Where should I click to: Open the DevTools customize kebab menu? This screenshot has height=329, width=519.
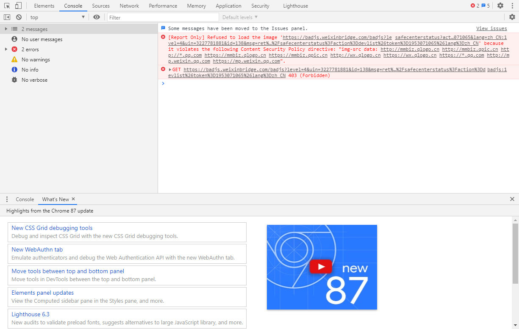512,6
